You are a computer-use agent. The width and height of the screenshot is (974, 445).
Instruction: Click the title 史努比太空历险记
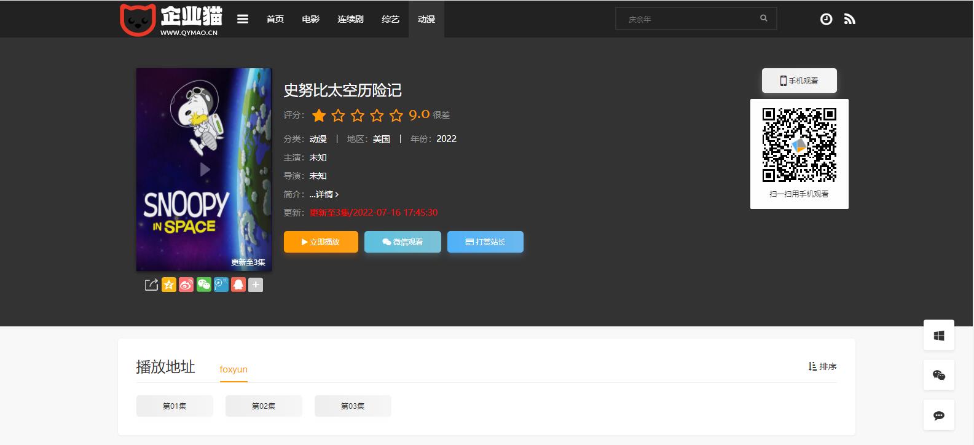click(343, 90)
